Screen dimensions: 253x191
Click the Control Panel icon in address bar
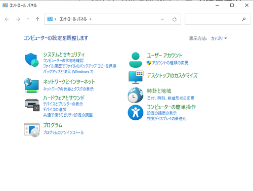(x=50, y=19)
